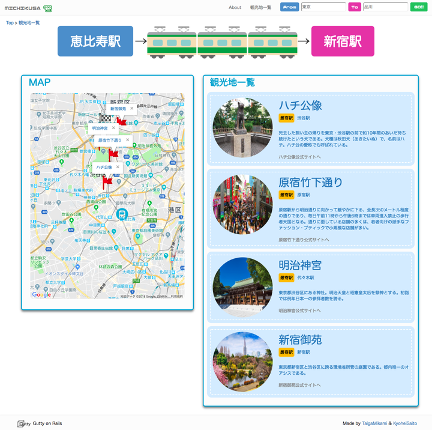Screen dimensions: 432x430
Task: Click the green train illustration
Action: click(x=222, y=43)
